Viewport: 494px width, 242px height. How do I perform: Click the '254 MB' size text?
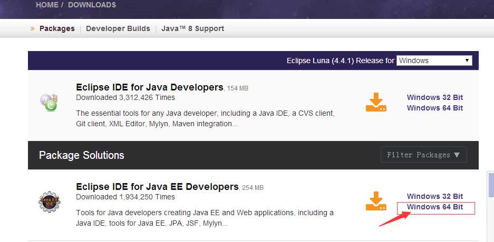pyautogui.click(x=253, y=188)
